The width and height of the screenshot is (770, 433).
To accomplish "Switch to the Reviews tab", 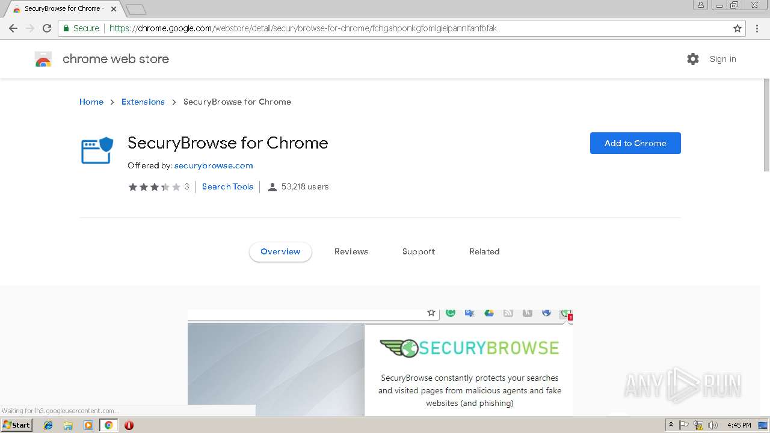I will [351, 251].
